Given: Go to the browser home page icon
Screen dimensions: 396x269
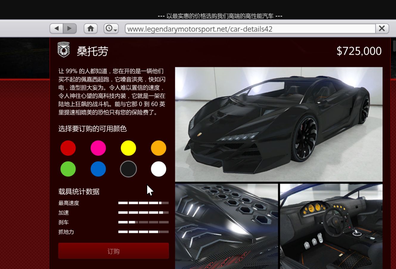Looking at the screenshot, I should tap(91, 29).
